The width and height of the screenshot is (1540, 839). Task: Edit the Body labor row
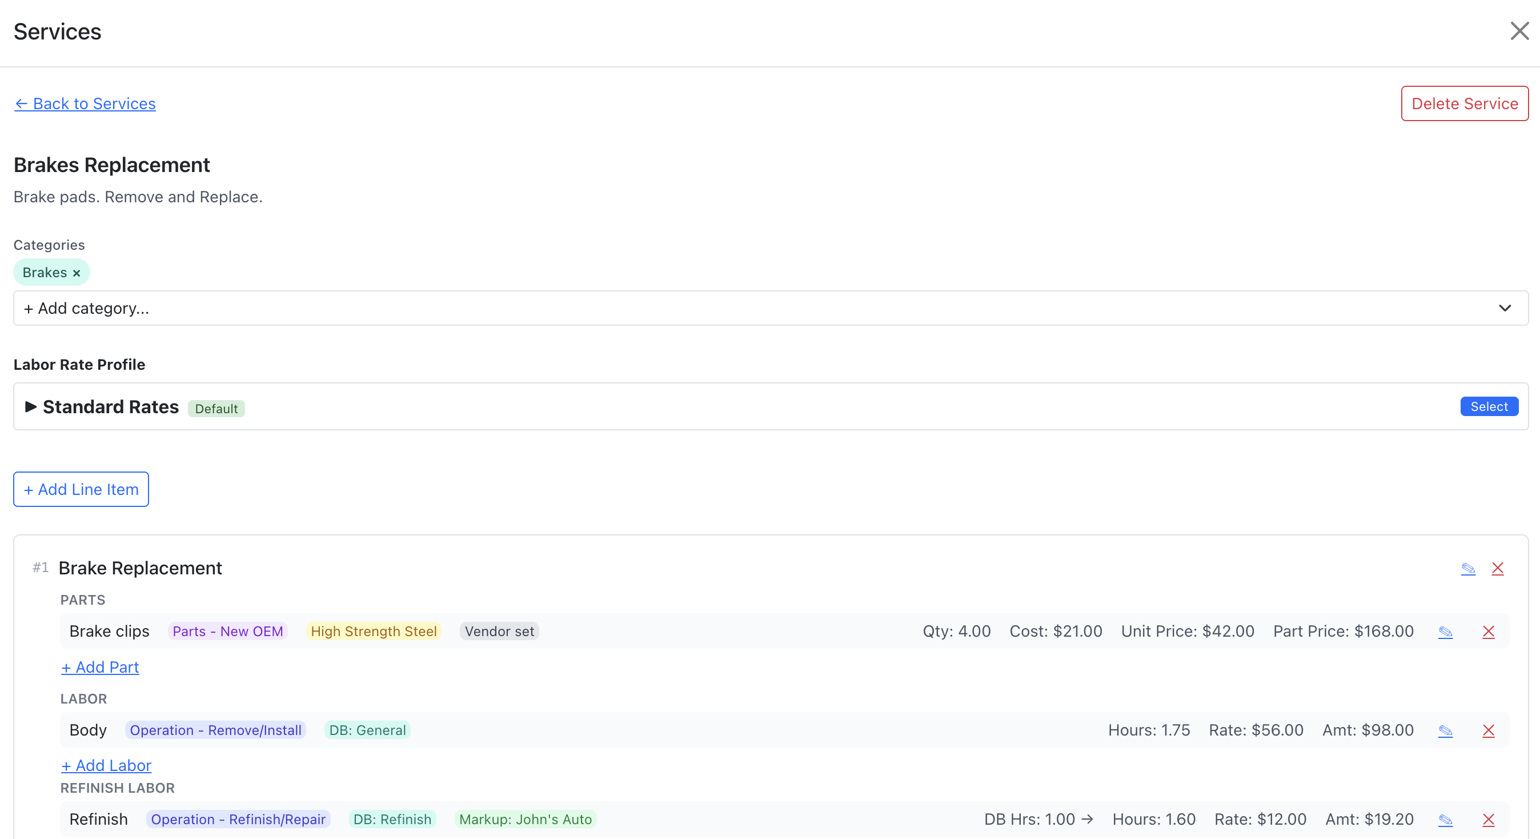1446,730
